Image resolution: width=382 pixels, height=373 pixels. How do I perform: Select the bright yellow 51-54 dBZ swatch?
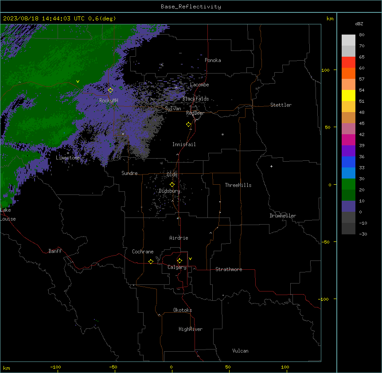(x=348, y=95)
